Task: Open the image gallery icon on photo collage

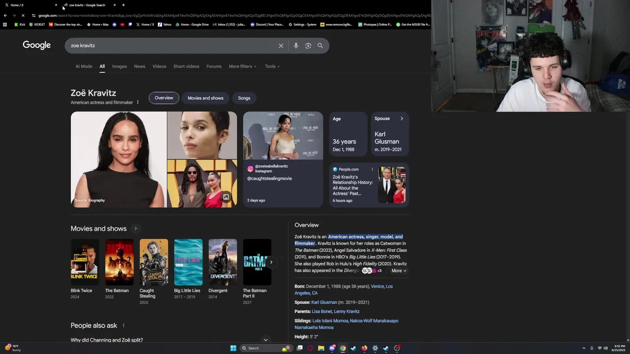Action: (x=226, y=197)
